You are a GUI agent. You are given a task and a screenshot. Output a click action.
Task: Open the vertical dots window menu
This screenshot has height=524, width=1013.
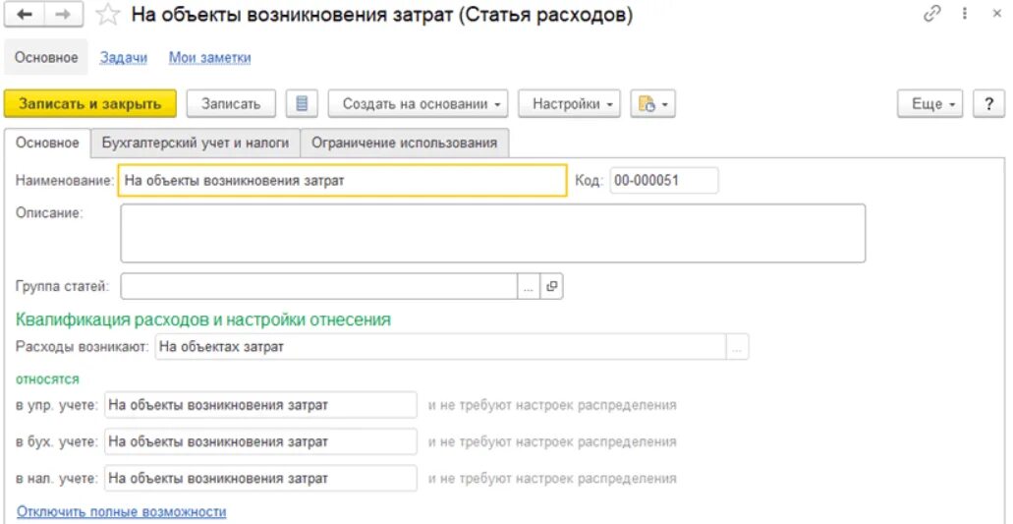coord(965,14)
